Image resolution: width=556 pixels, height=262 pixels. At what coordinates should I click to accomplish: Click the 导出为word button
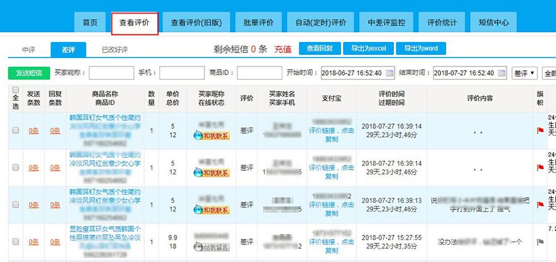pos(421,49)
